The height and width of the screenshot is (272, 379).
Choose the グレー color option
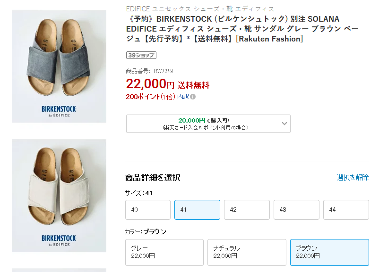[x=164, y=252]
